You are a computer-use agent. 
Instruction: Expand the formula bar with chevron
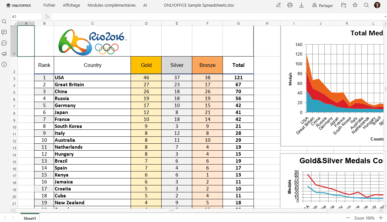tap(384, 16)
